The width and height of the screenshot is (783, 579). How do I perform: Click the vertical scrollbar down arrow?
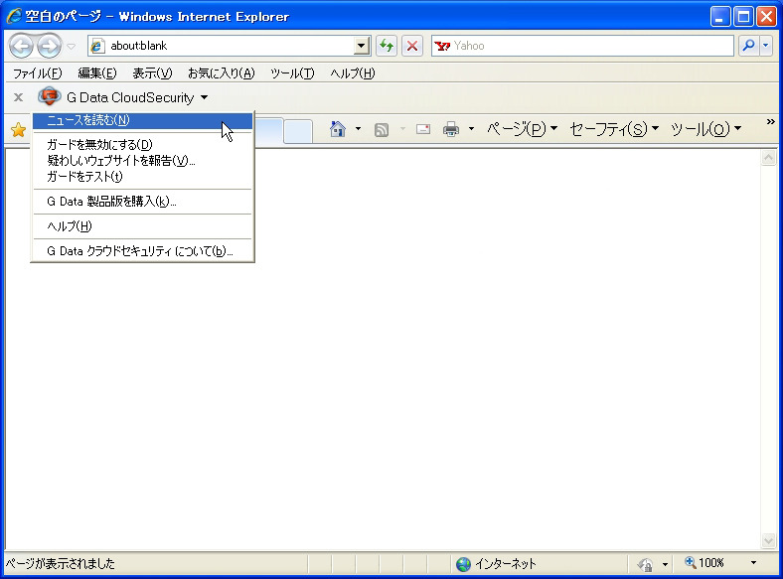(768, 540)
